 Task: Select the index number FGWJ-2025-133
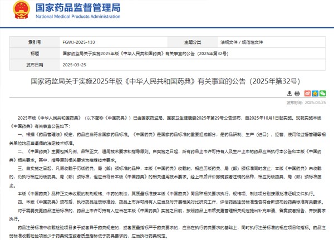78,42
